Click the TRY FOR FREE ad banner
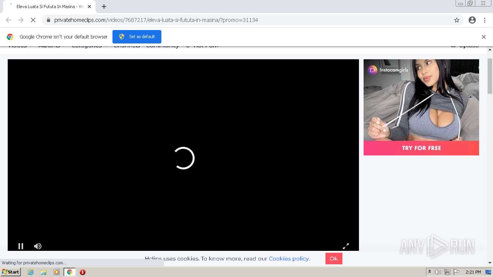Screen dimensions: 493x277 (x=421, y=148)
